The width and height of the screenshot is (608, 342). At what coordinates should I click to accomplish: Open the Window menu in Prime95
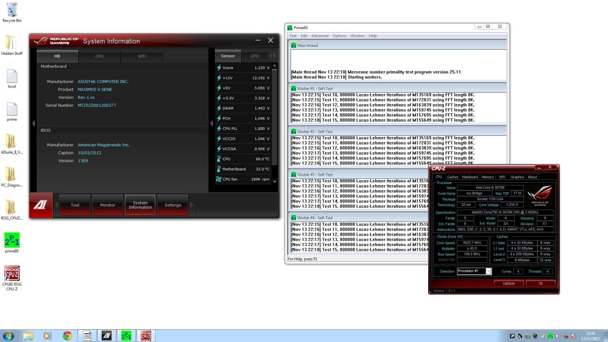tap(357, 36)
